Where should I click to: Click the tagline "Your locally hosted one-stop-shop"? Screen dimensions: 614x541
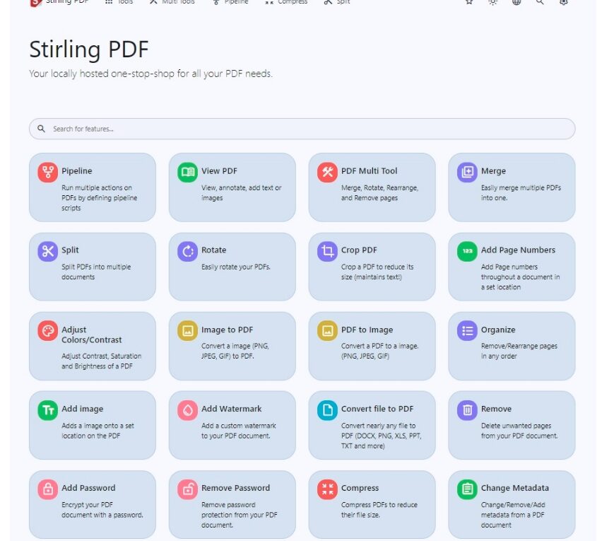tap(102, 74)
